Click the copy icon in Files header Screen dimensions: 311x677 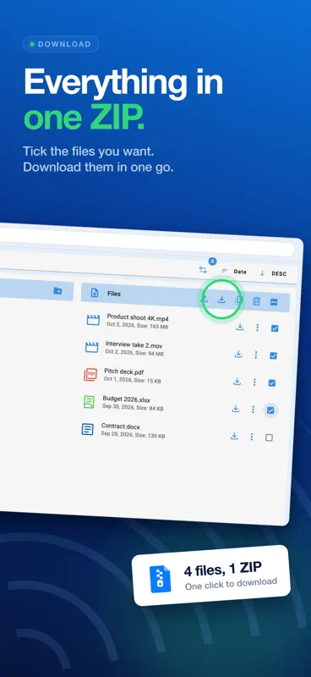[x=238, y=300]
